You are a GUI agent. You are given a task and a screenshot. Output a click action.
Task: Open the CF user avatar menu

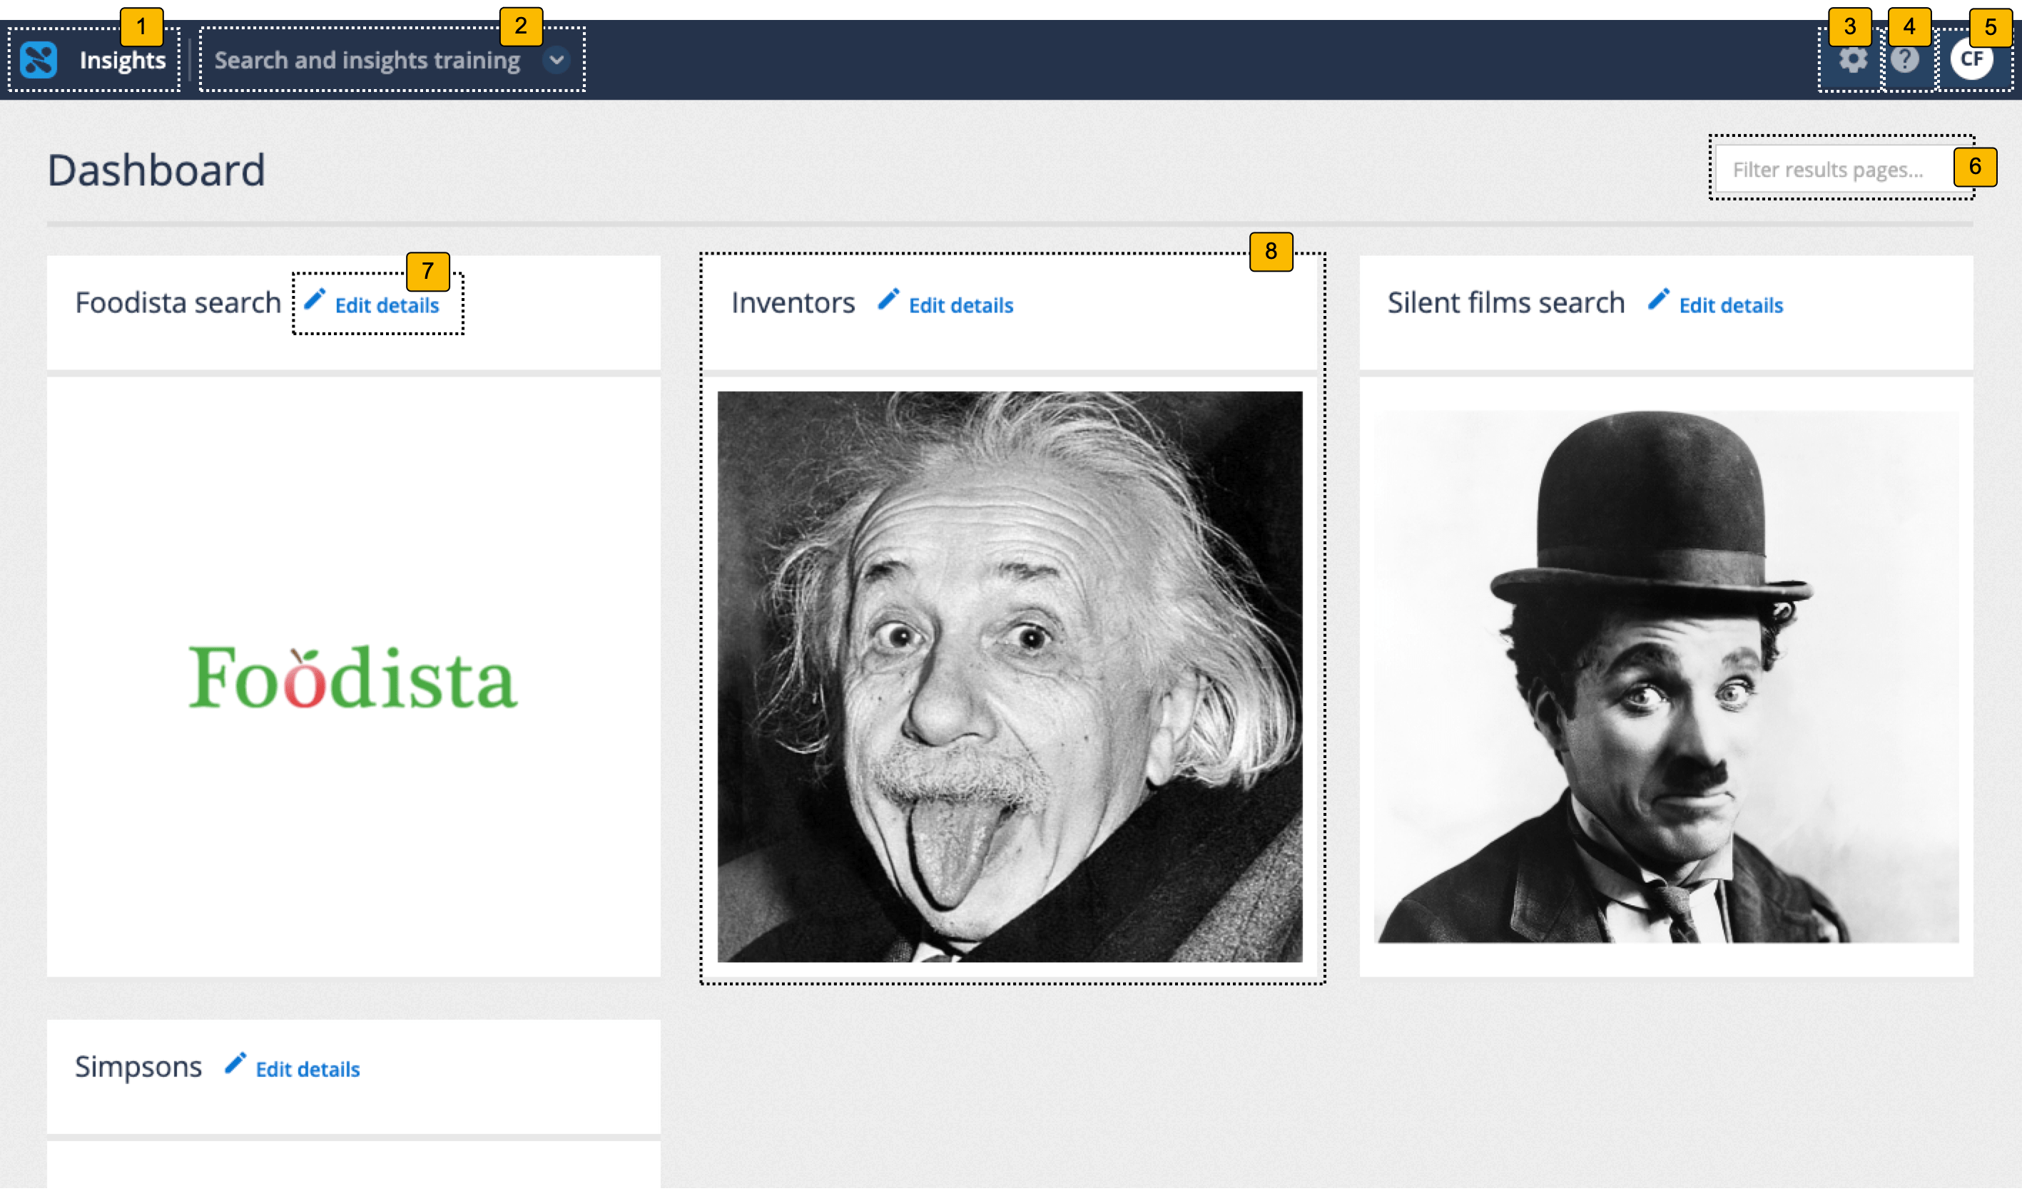tap(1971, 59)
